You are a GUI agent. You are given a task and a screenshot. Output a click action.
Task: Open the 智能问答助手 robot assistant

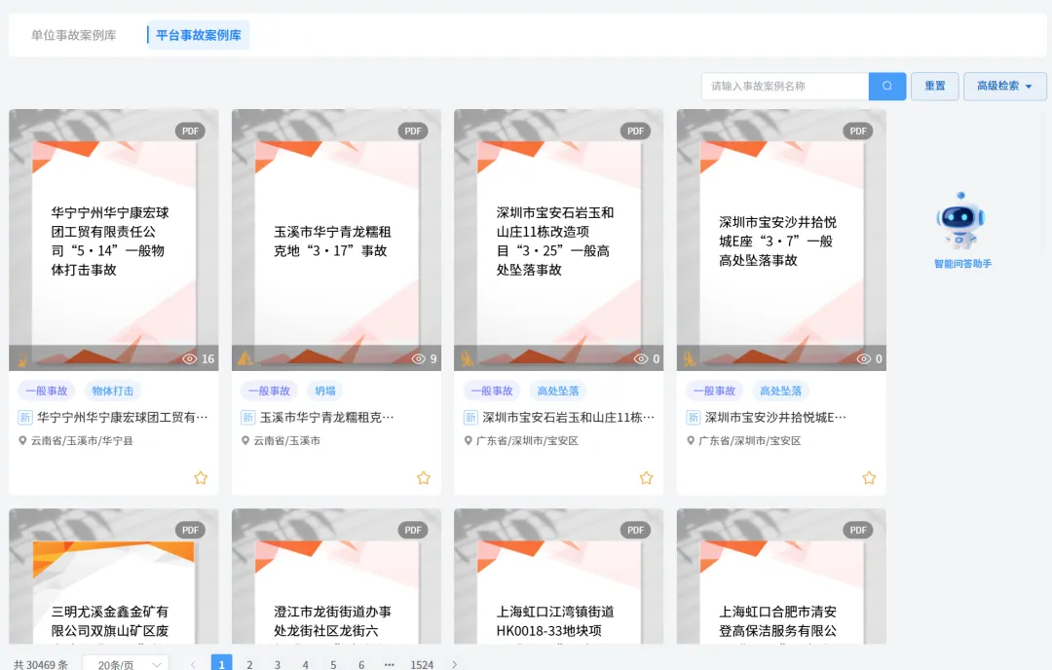[x=960, y=221]
